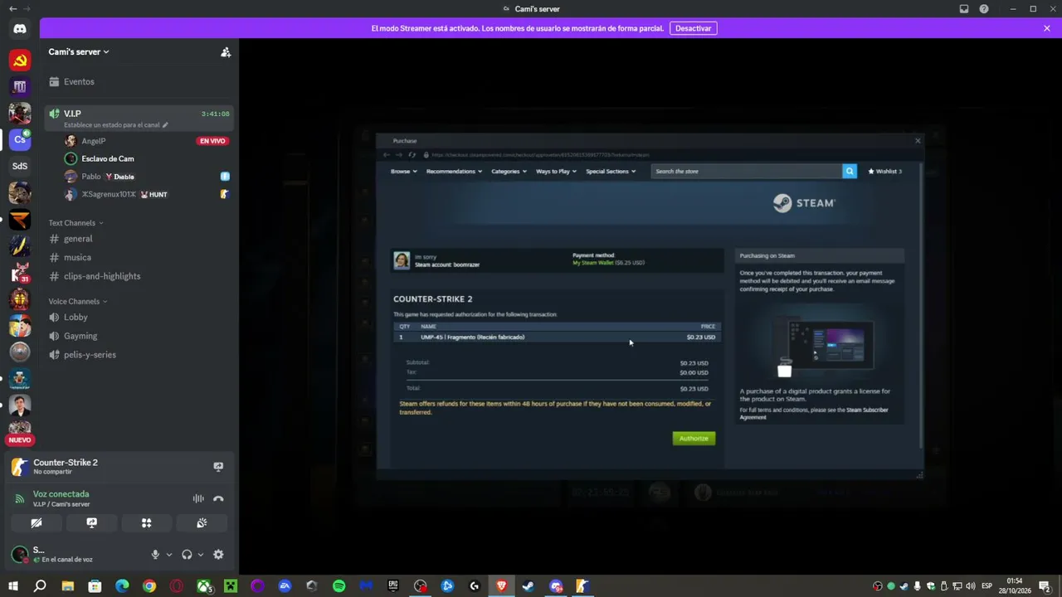Turn on camera in voice panel
This screenshot has width=1062, height=597.
pyautogui.click(x=37, y=523)
